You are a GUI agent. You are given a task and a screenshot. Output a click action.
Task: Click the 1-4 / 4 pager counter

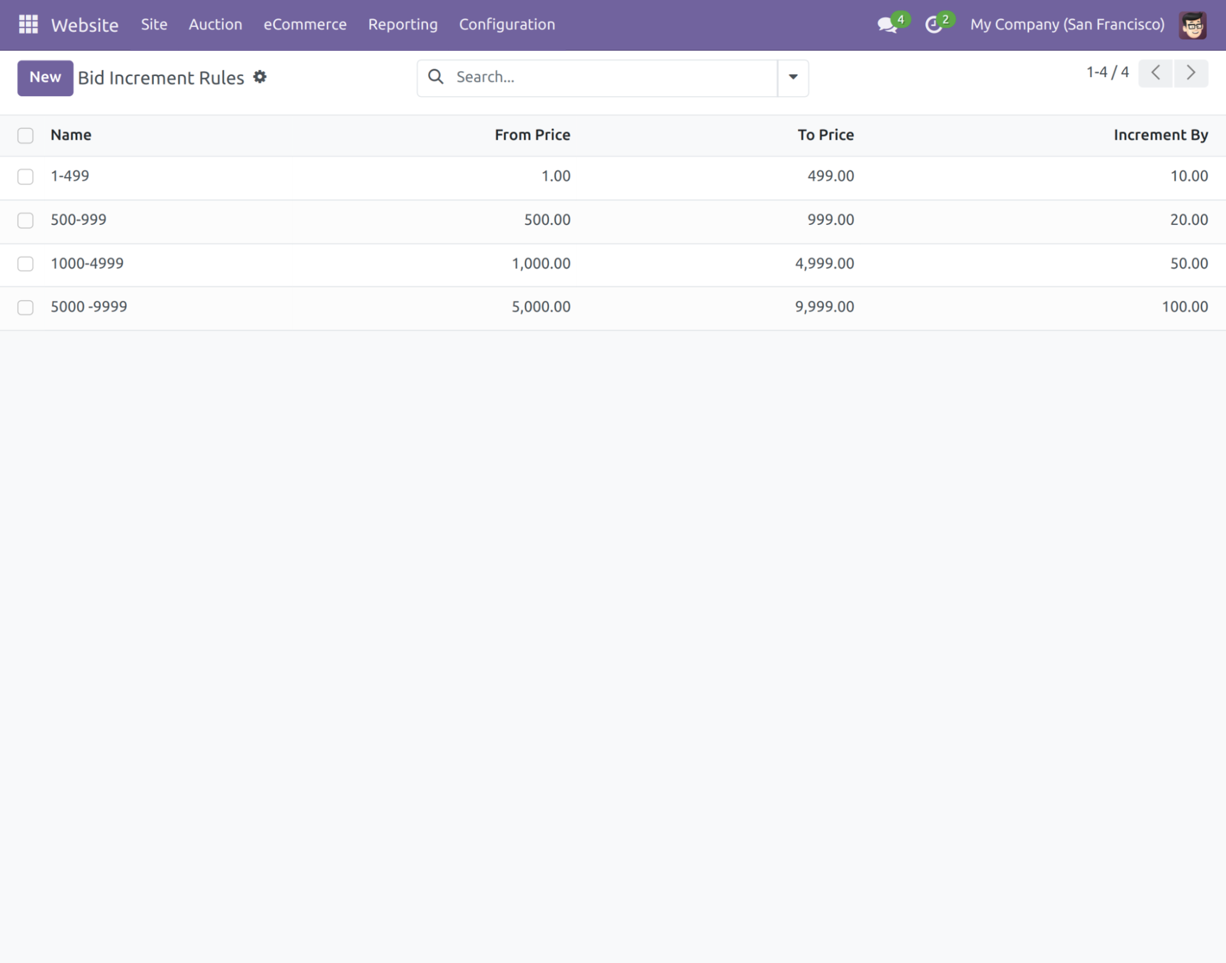pos(1108,72)
